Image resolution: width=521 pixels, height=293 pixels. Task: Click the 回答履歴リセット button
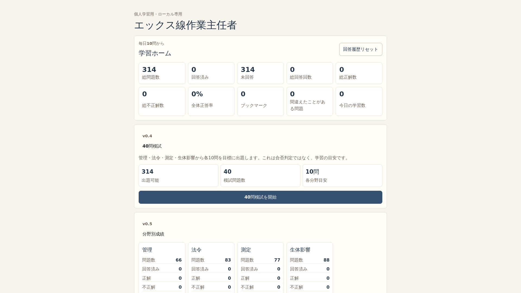point(361,49)
